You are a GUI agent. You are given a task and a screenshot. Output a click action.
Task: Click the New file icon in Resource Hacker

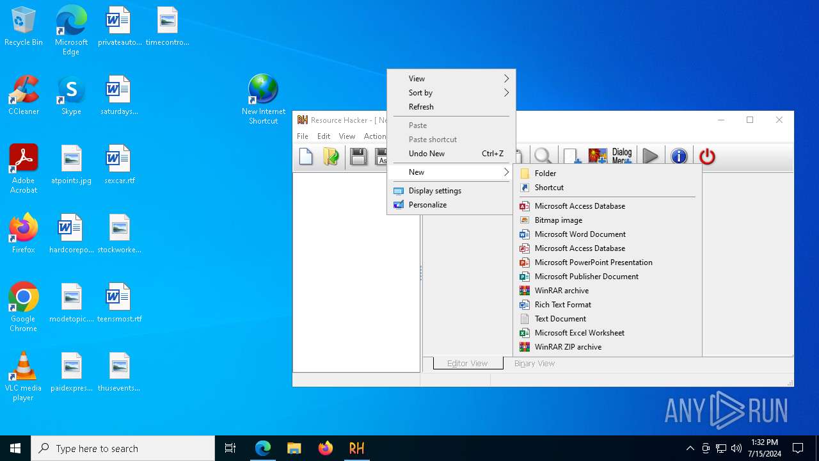(x=306, y=156)
